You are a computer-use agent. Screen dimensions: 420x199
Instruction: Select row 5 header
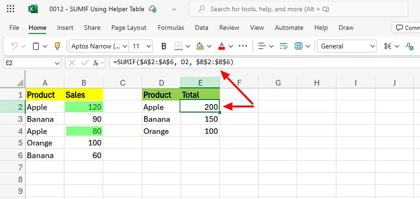click(x=13, y=143)
